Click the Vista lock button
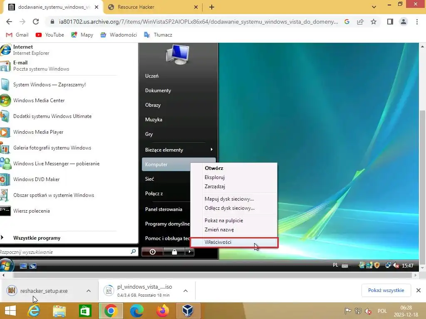Viewport: 426px width, 319px height. click(x=174, y=252)
